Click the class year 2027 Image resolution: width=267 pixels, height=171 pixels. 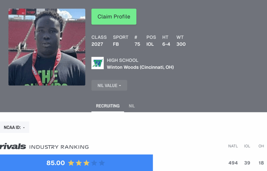[97, 44]
